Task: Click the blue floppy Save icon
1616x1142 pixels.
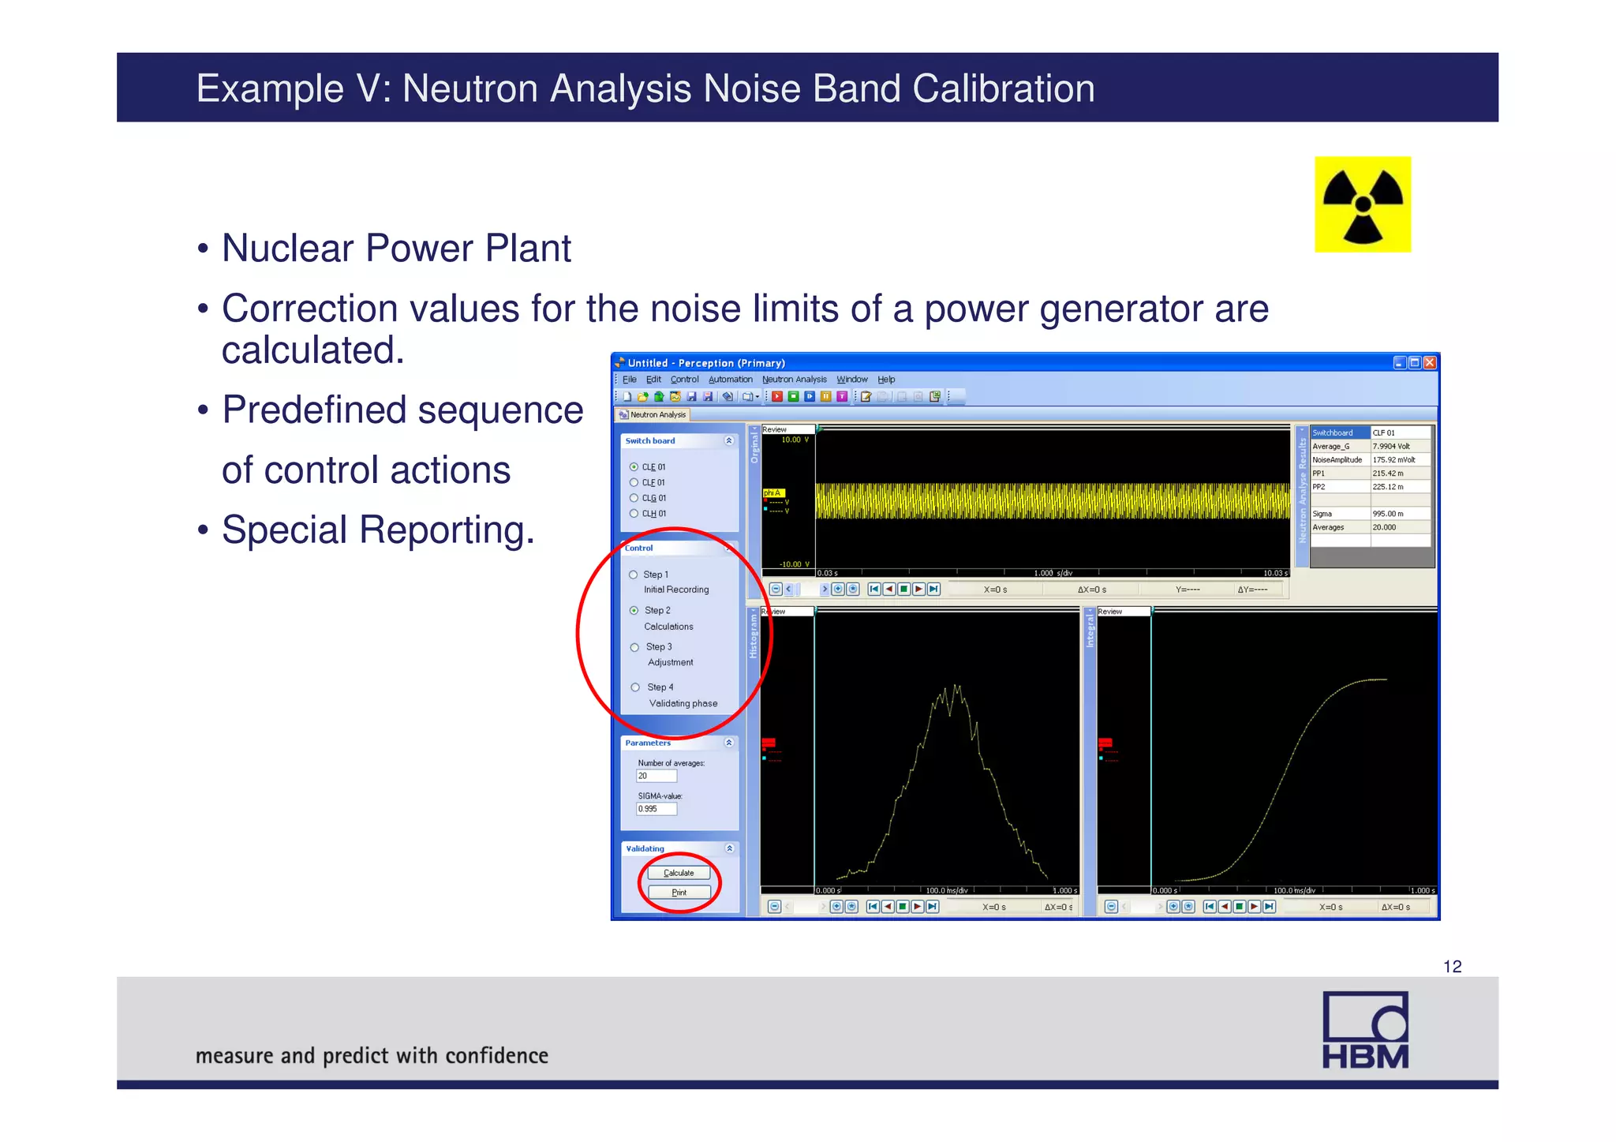Action: click(x=692, y=396)
